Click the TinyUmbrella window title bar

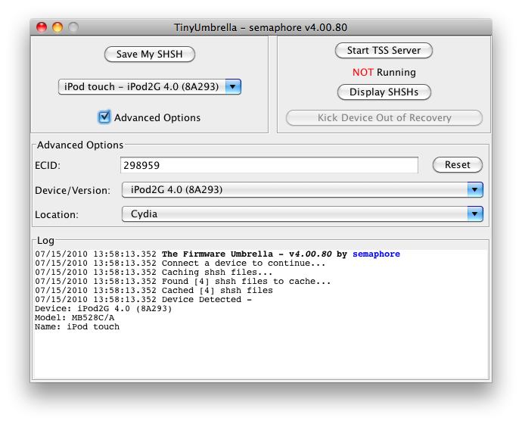click(260, 27)
